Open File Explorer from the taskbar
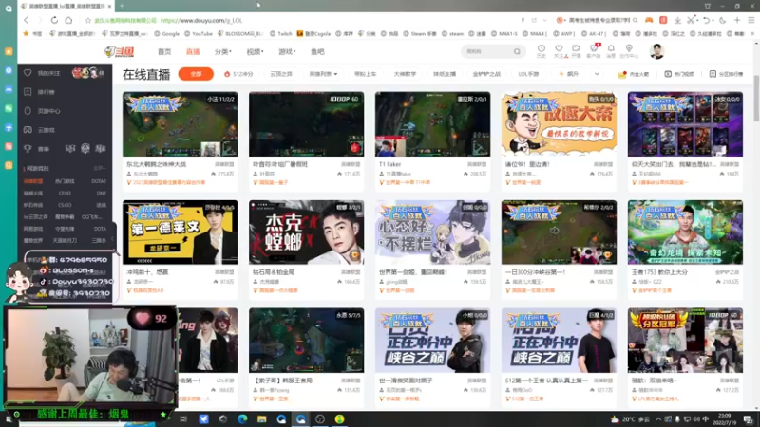This screenshot has height=427, width=760. pos(262,418)
